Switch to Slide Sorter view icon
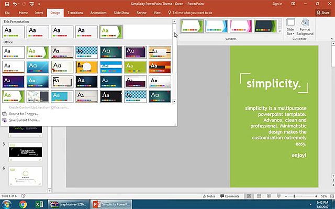The width and height of the screenshot is (335, 209). click(259, 196)
